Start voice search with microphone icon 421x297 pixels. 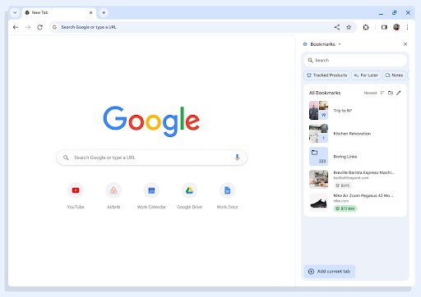click(237, 158)
